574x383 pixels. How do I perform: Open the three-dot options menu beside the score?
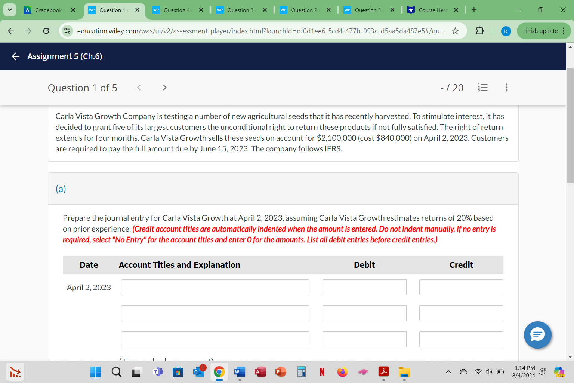(x=506, y=87)
